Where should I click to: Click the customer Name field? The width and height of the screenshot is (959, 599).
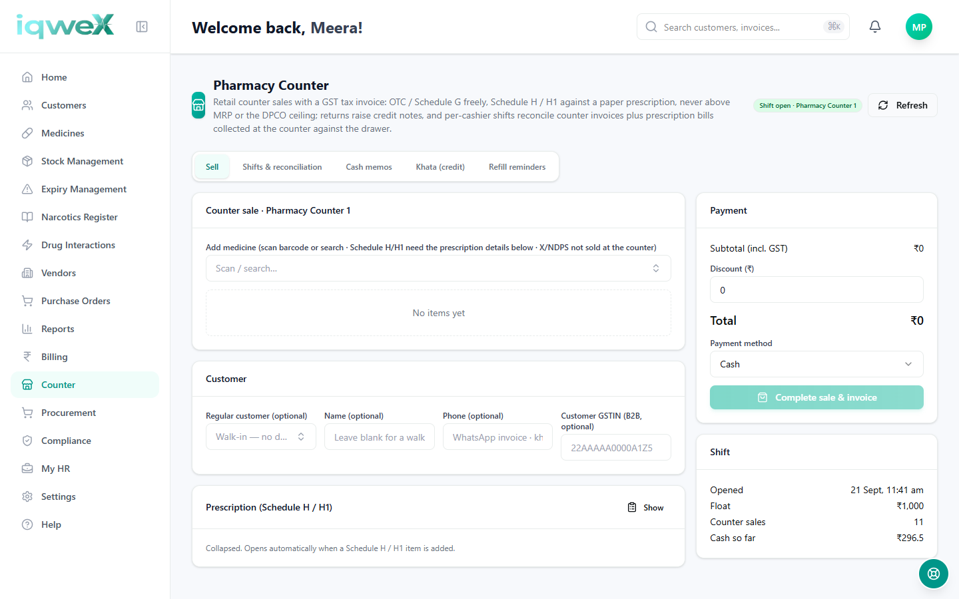pyautogui.click(x=380, y=437)
